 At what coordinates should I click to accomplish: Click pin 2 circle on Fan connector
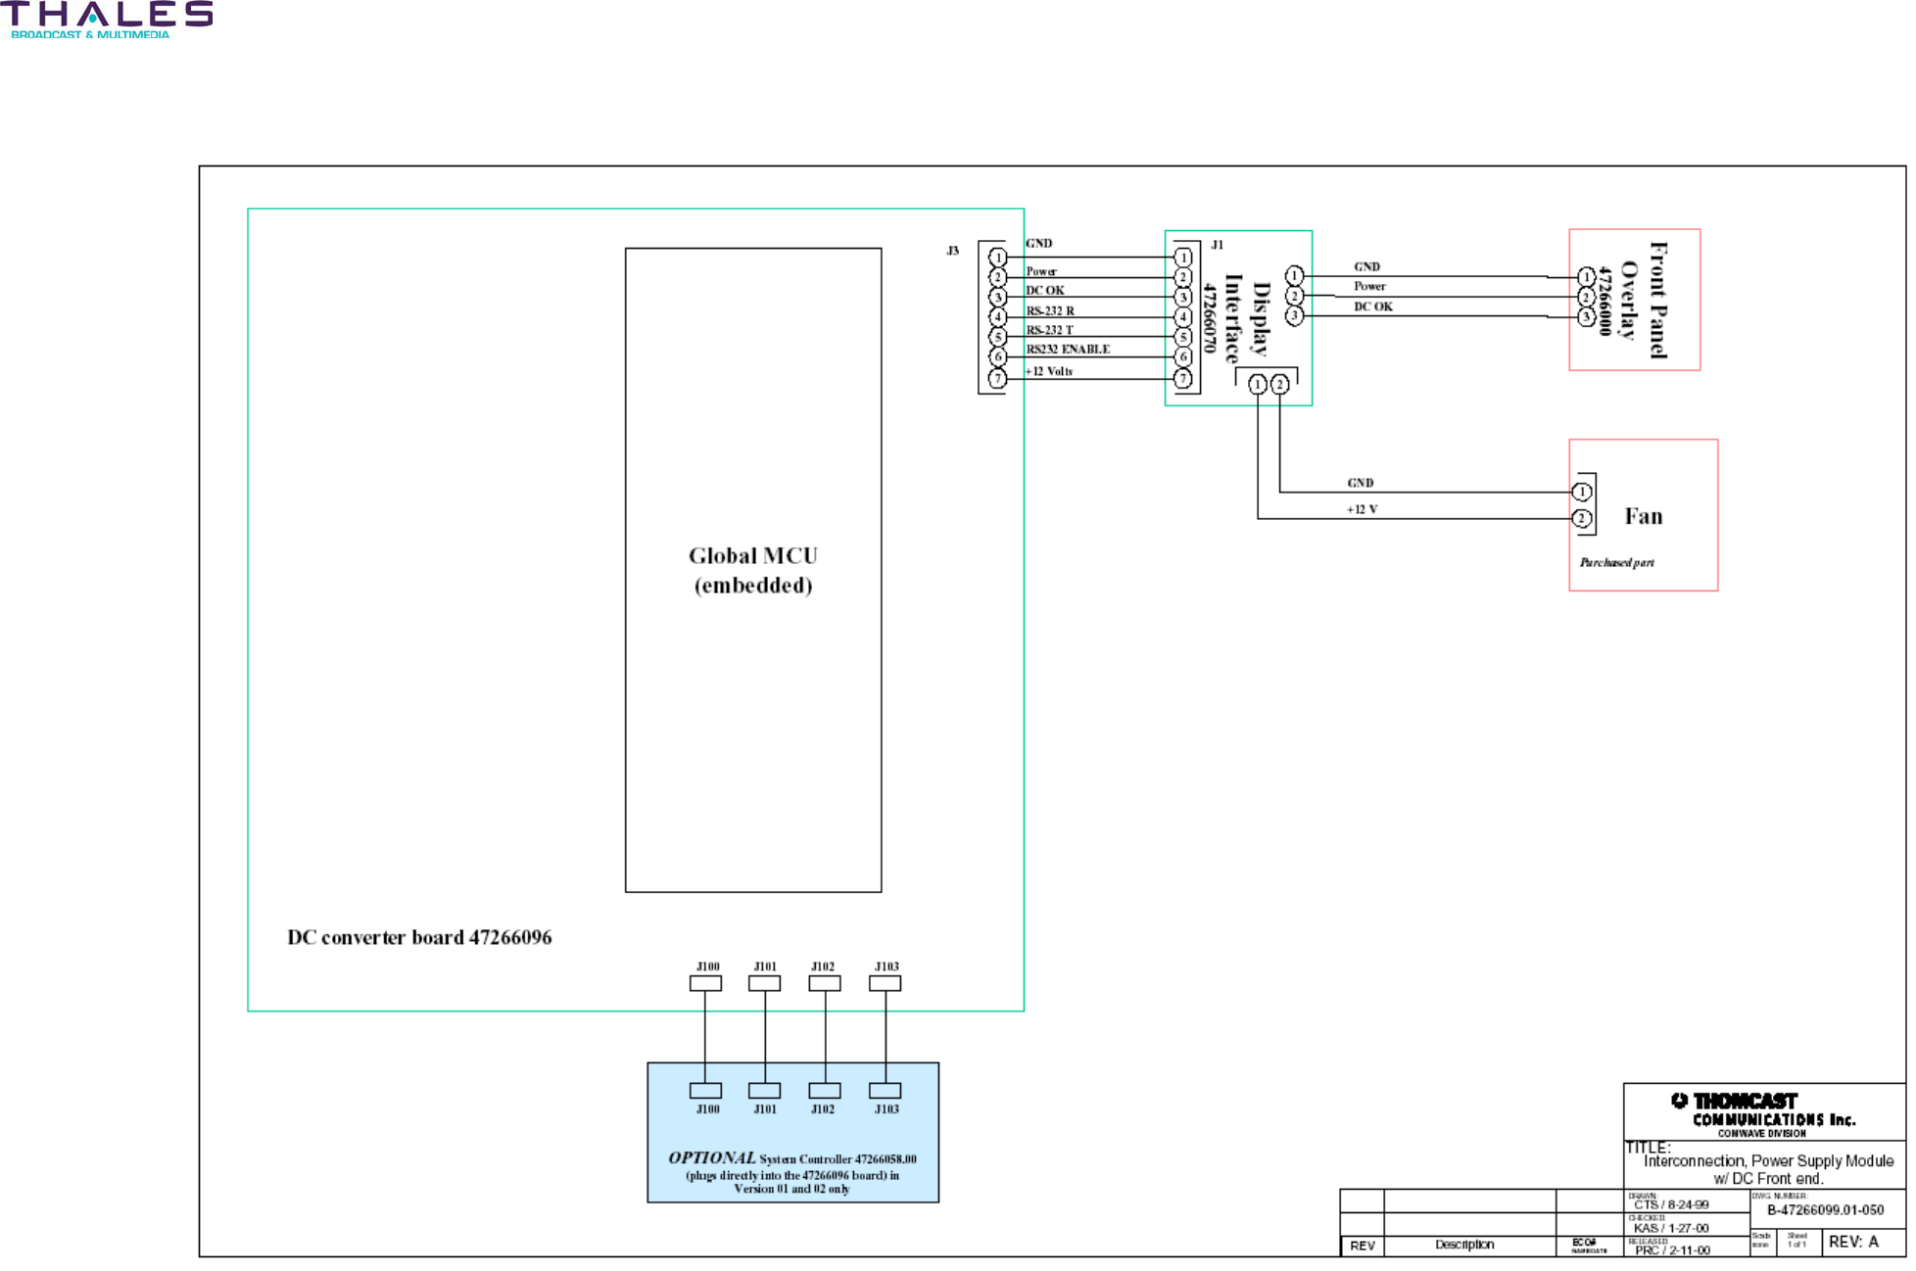[x=1581, y=519]
